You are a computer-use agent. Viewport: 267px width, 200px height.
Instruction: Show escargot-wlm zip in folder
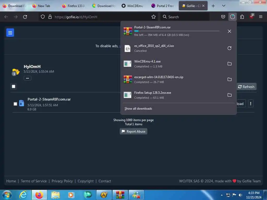click(229, 79)
